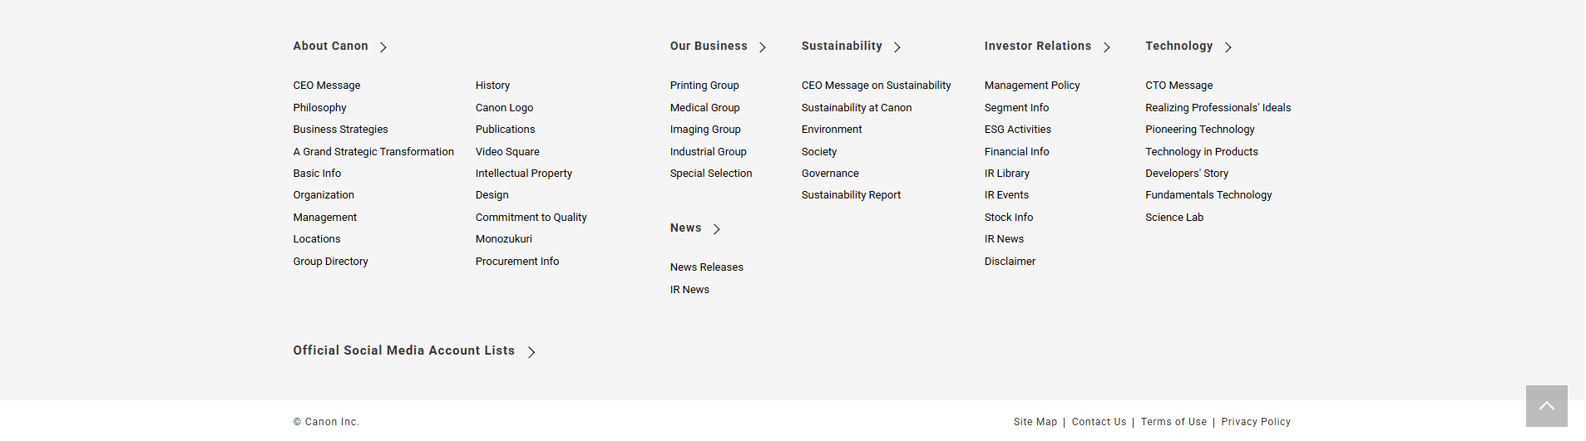Open Contact Us footer link
The image size is (1586, 441).
(x=1099, y=422)
